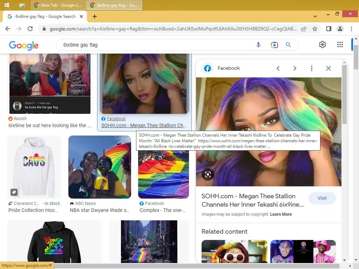Open the Windows Start menu
The height and width of the screenshot is (269, 359).
pyautogui.click(x=7, y=5)
